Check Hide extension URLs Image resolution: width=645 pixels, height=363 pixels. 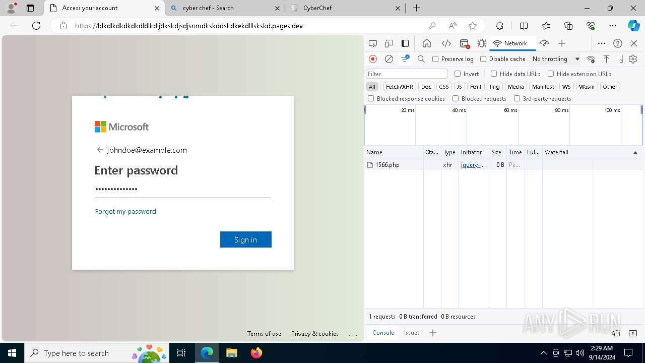pos(551,74)
